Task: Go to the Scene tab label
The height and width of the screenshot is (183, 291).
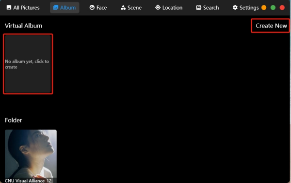Action: click(134, 8)
